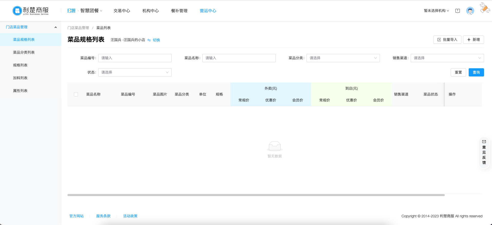Click the 外卖(元) column group header

tap(271, 88)
